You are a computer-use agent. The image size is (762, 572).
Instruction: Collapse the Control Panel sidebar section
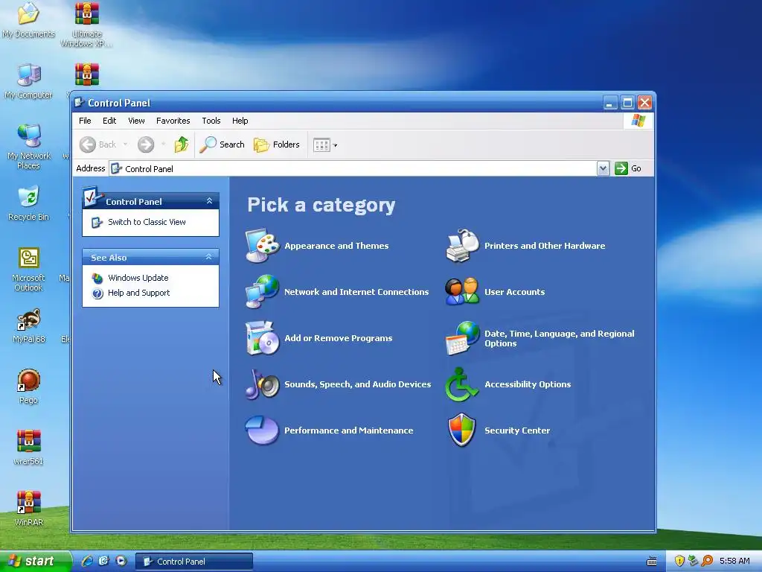tap(209, 201)
